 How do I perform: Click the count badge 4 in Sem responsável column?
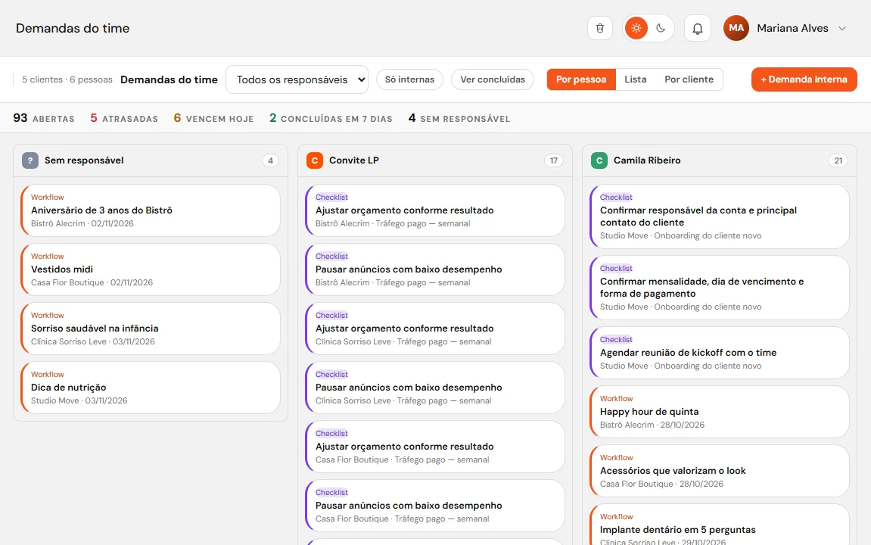[x=270, y=160]
